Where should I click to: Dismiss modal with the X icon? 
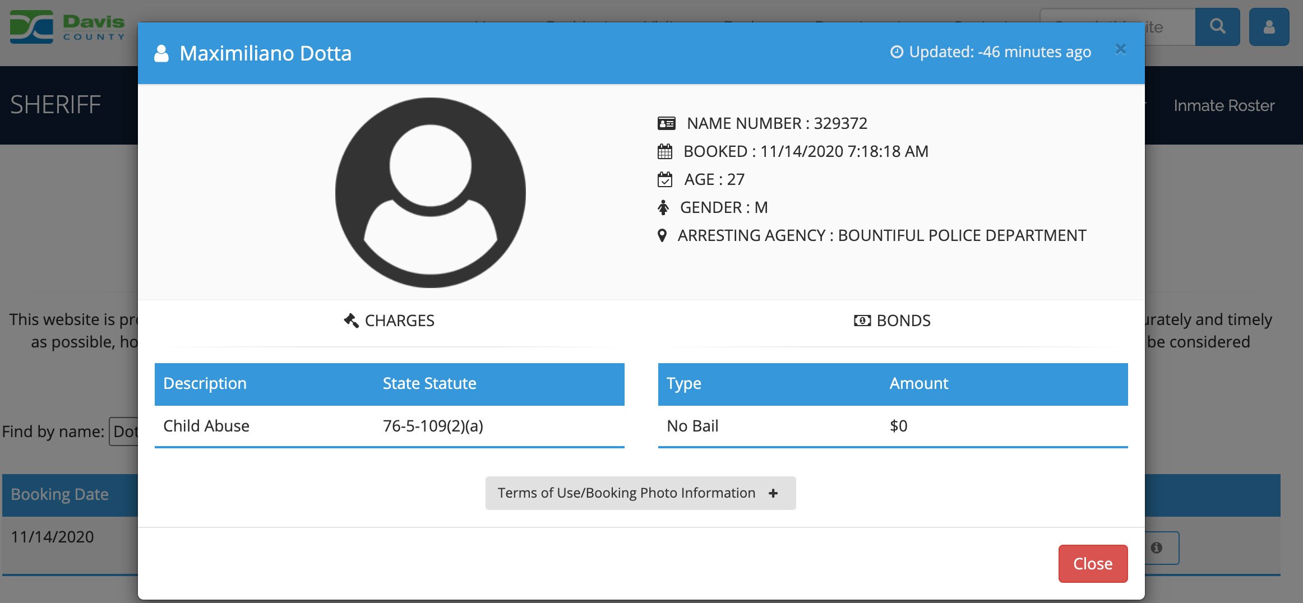coord(1120,49)
